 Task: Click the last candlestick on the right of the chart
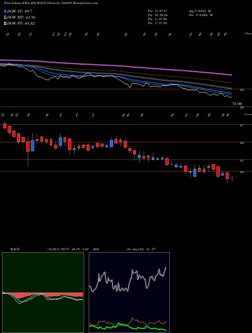[232, 179]
